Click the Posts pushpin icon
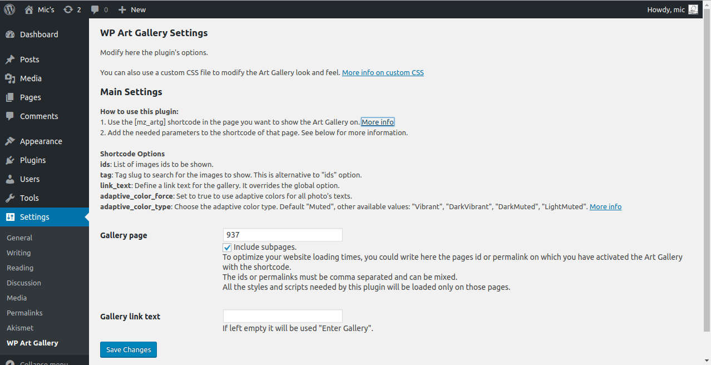This screenshot has width=711, height=365. 10,60
